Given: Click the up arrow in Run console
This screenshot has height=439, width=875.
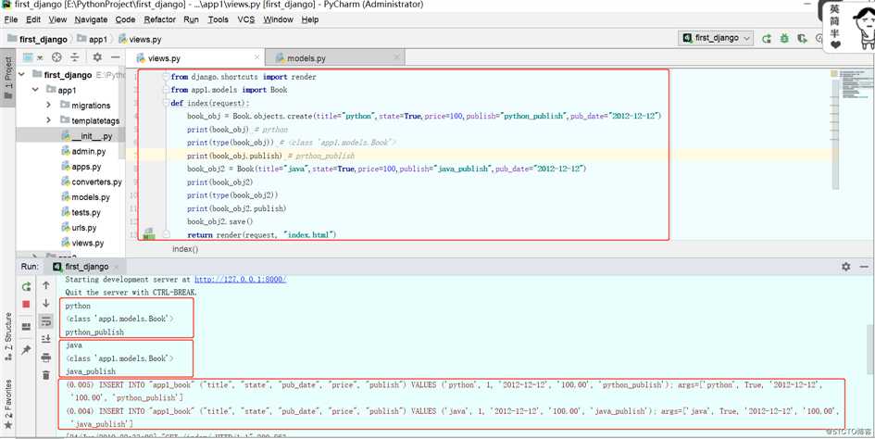Looking at the screenshot, I should [46, 285].
